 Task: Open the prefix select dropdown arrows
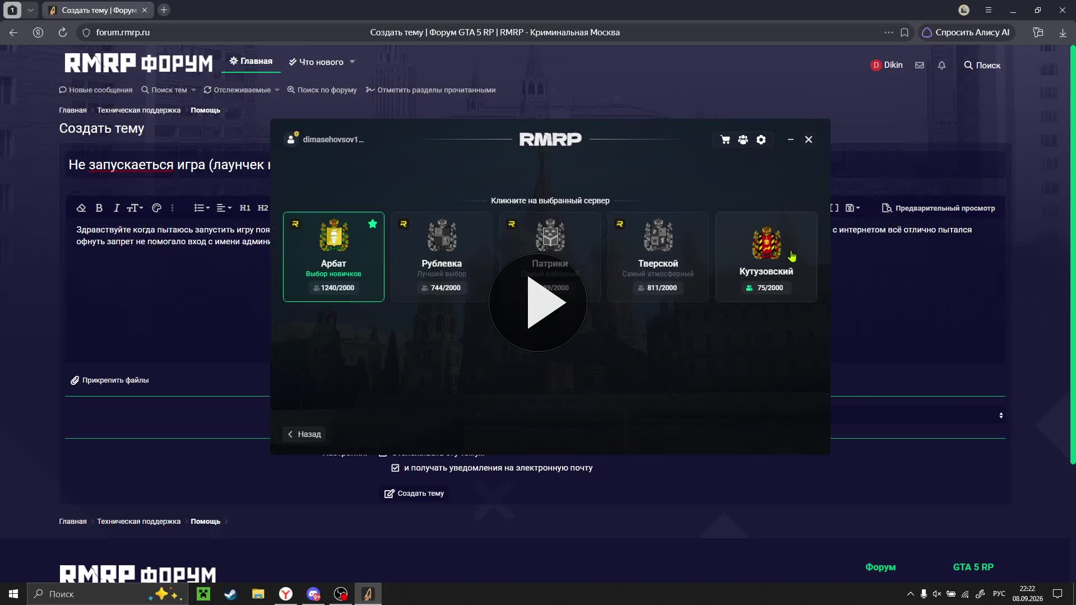tap(1001, 416)
